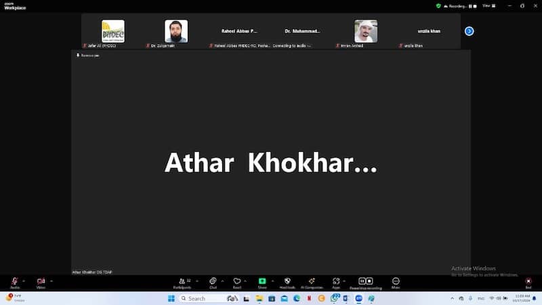542x305 pixels.
Task: Expand video options arrow beside Video
Action: point(51,281)
